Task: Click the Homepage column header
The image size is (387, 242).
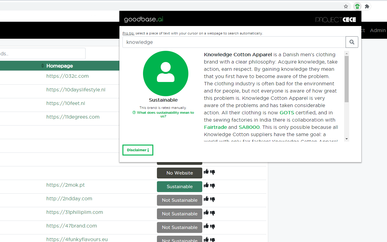Action: tap(60, 66)
